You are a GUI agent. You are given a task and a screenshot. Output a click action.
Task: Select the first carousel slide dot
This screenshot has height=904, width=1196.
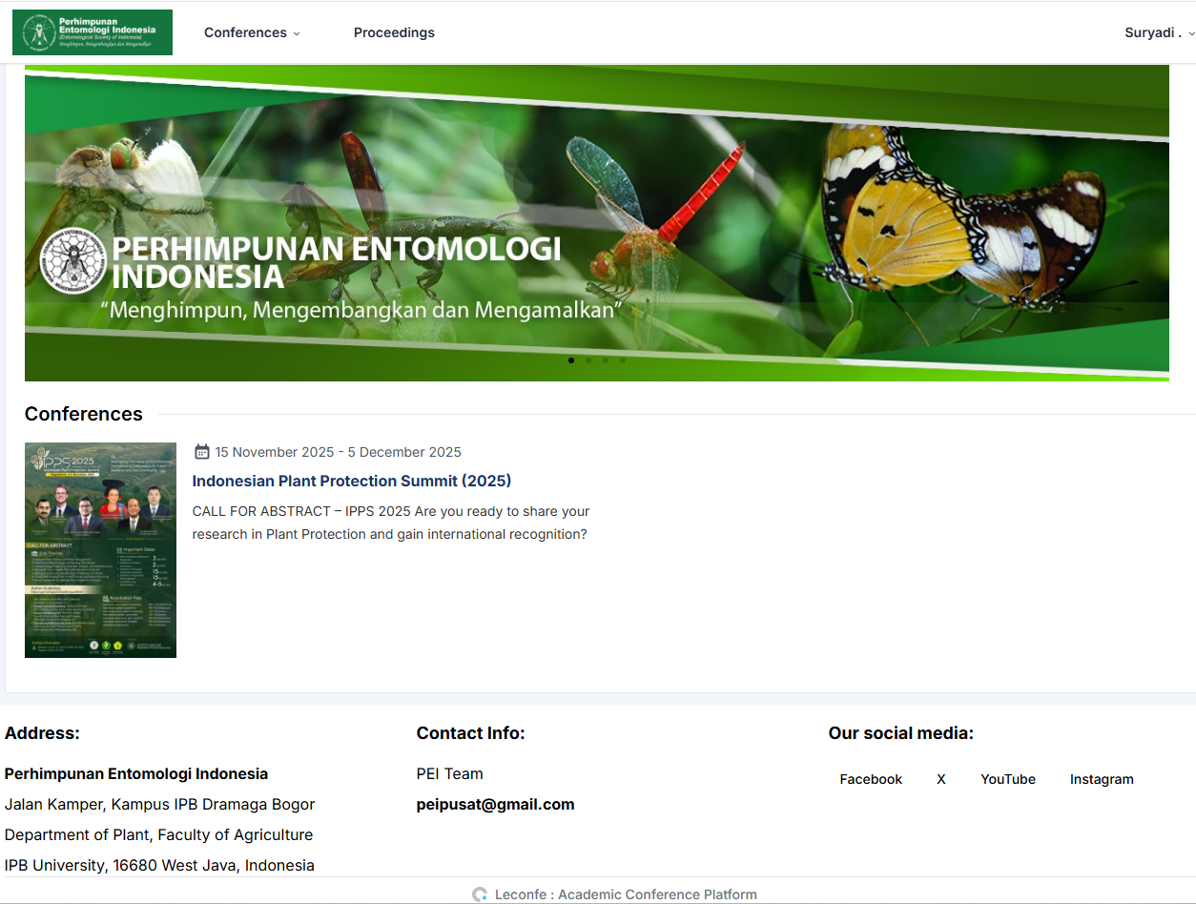pos(571,360)
